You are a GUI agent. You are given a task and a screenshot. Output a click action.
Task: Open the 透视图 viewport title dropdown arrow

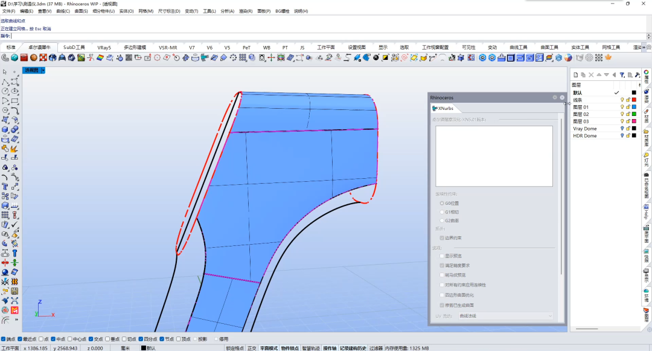point(43,70)
